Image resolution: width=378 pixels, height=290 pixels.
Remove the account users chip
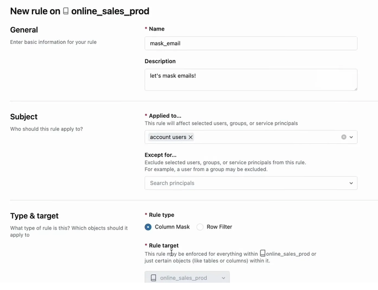click(190, 138)
